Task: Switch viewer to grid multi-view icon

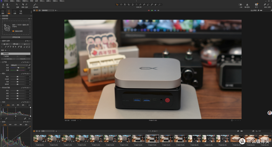Action: (x=34, y=11)
